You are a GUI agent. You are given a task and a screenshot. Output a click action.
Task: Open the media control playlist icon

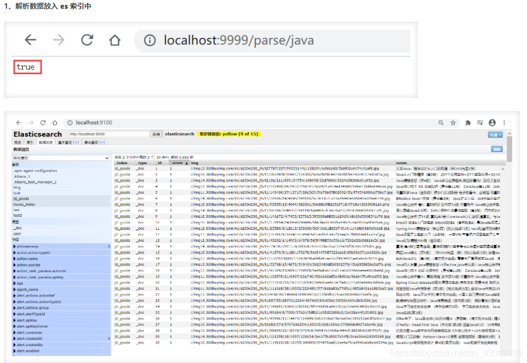click(x=480, y=122)
